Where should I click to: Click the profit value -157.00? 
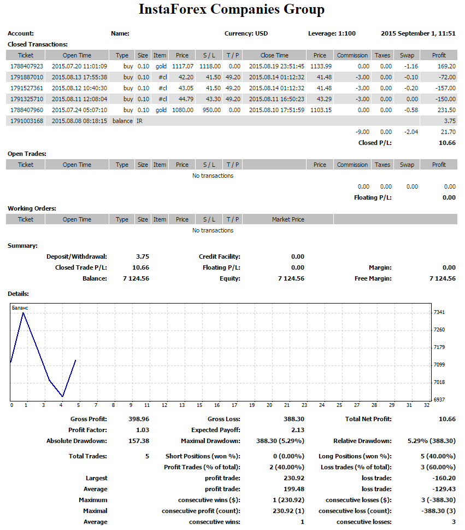coord(446,88)
